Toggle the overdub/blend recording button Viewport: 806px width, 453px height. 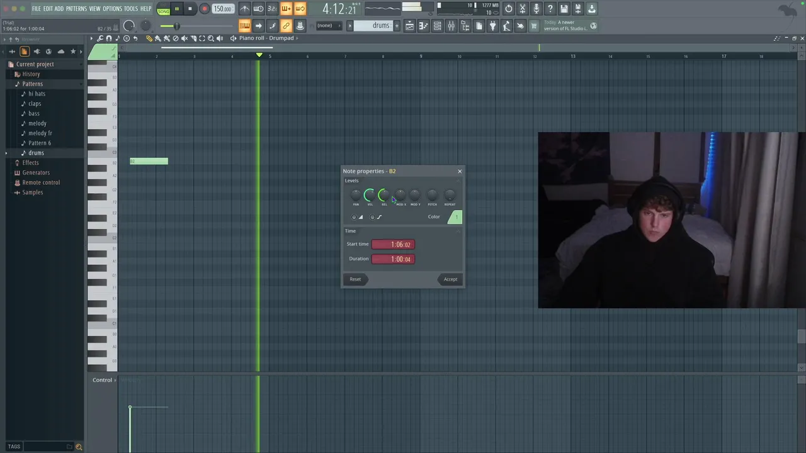[x=286, y=9]
